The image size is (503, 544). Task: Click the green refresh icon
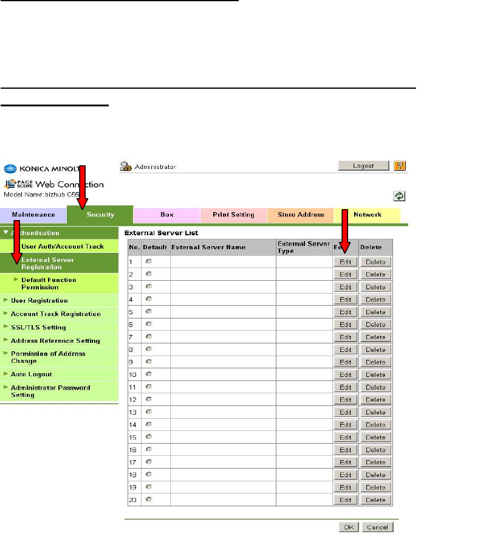[x=399, y=196]
